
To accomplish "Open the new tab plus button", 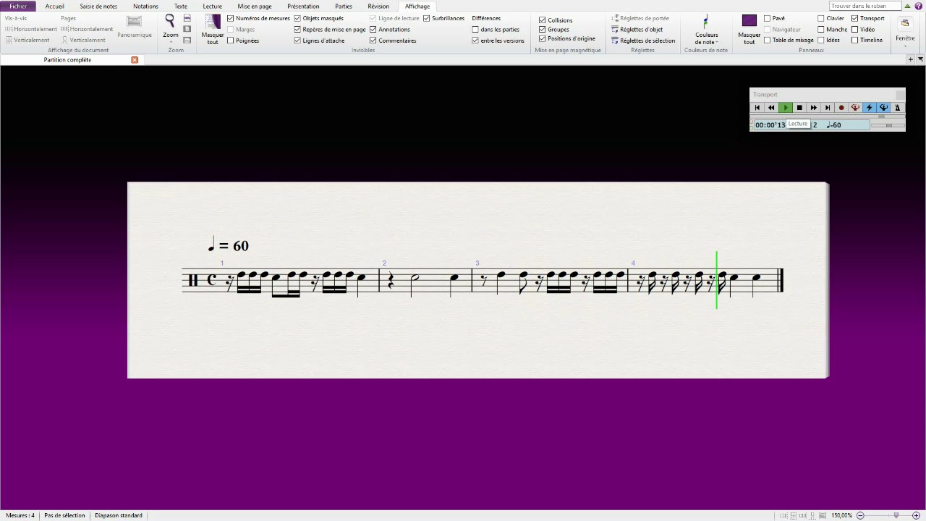I will pos(911,59).
